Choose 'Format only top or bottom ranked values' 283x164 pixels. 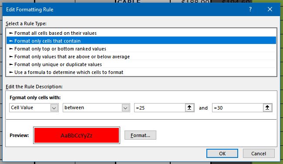pyautogui.click(x=141, y=49)
